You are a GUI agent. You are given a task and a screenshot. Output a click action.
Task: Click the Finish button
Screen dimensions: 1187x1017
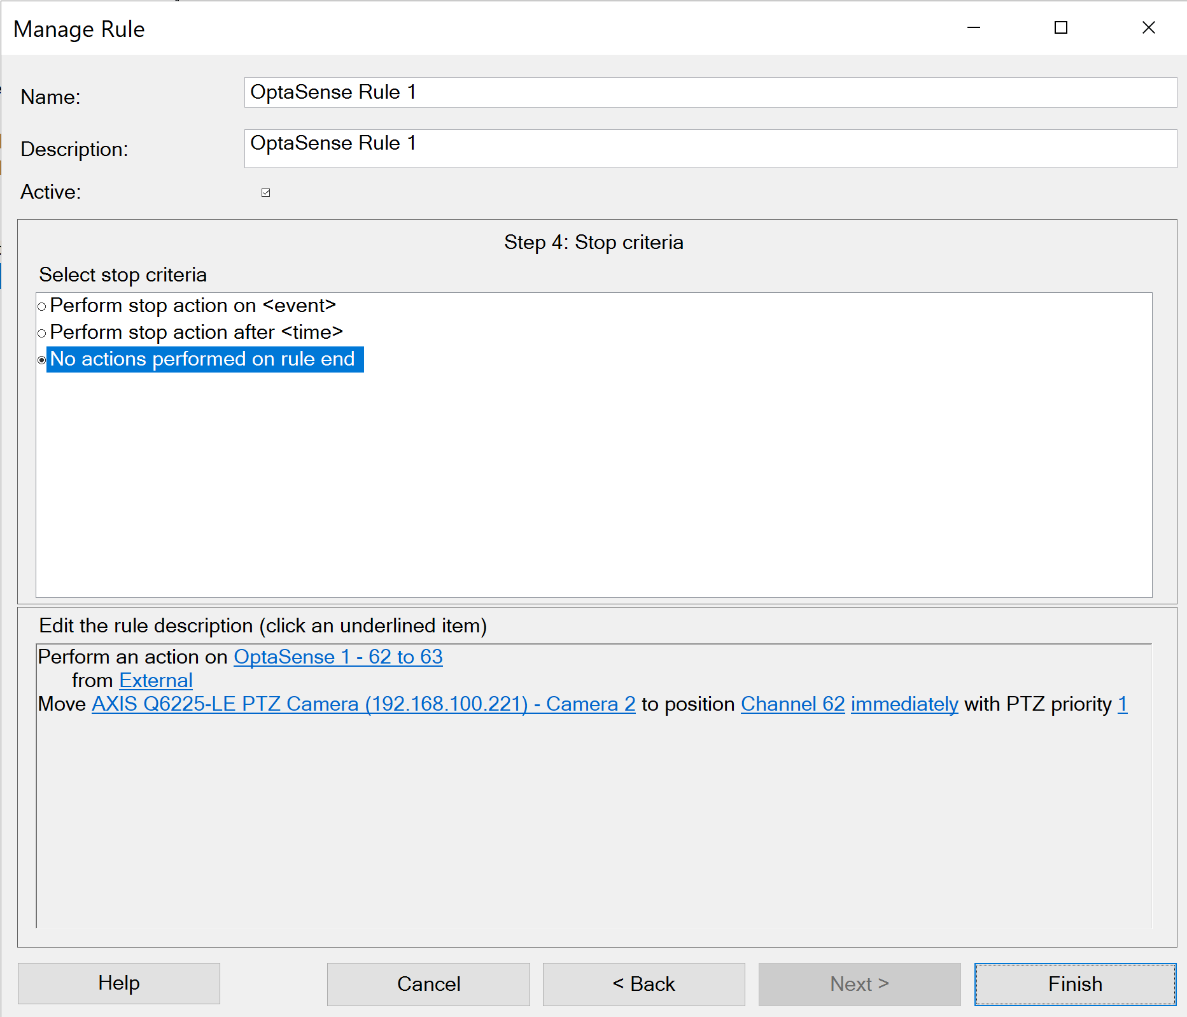(1074, 984)
